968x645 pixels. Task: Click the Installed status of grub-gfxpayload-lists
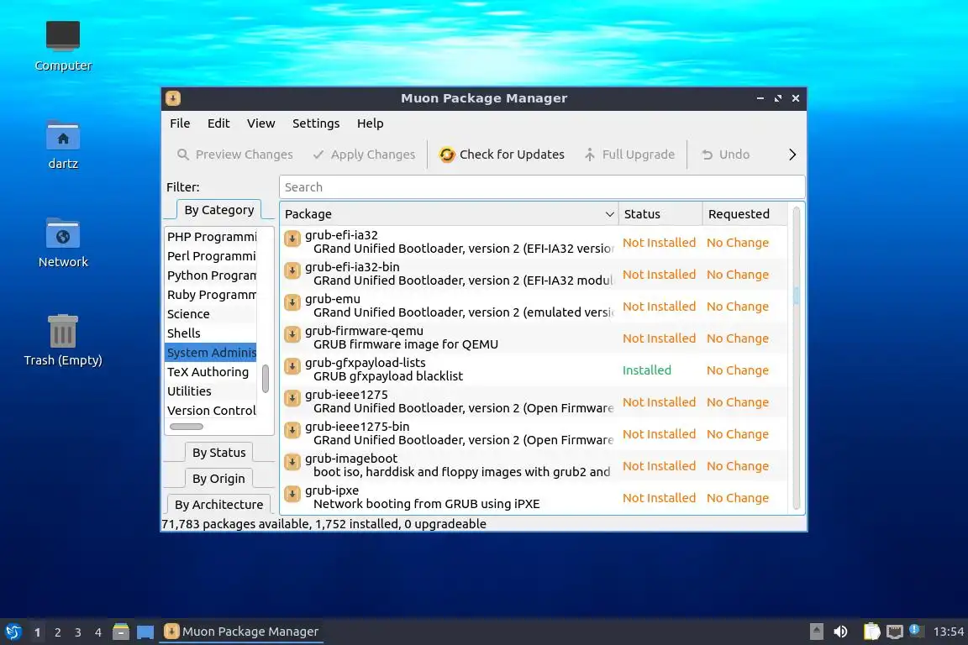[x=646, y=370]
